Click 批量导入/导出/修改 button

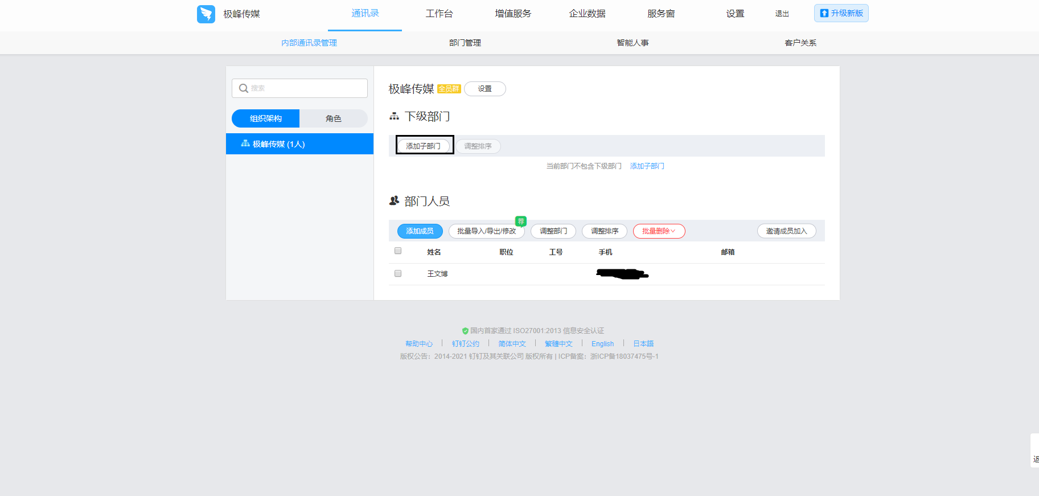(486, 231)
